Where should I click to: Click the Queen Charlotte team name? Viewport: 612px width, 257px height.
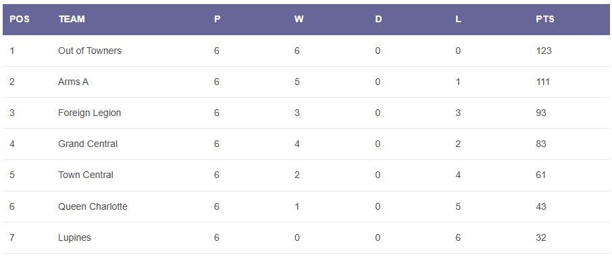(x=93, y=206)
